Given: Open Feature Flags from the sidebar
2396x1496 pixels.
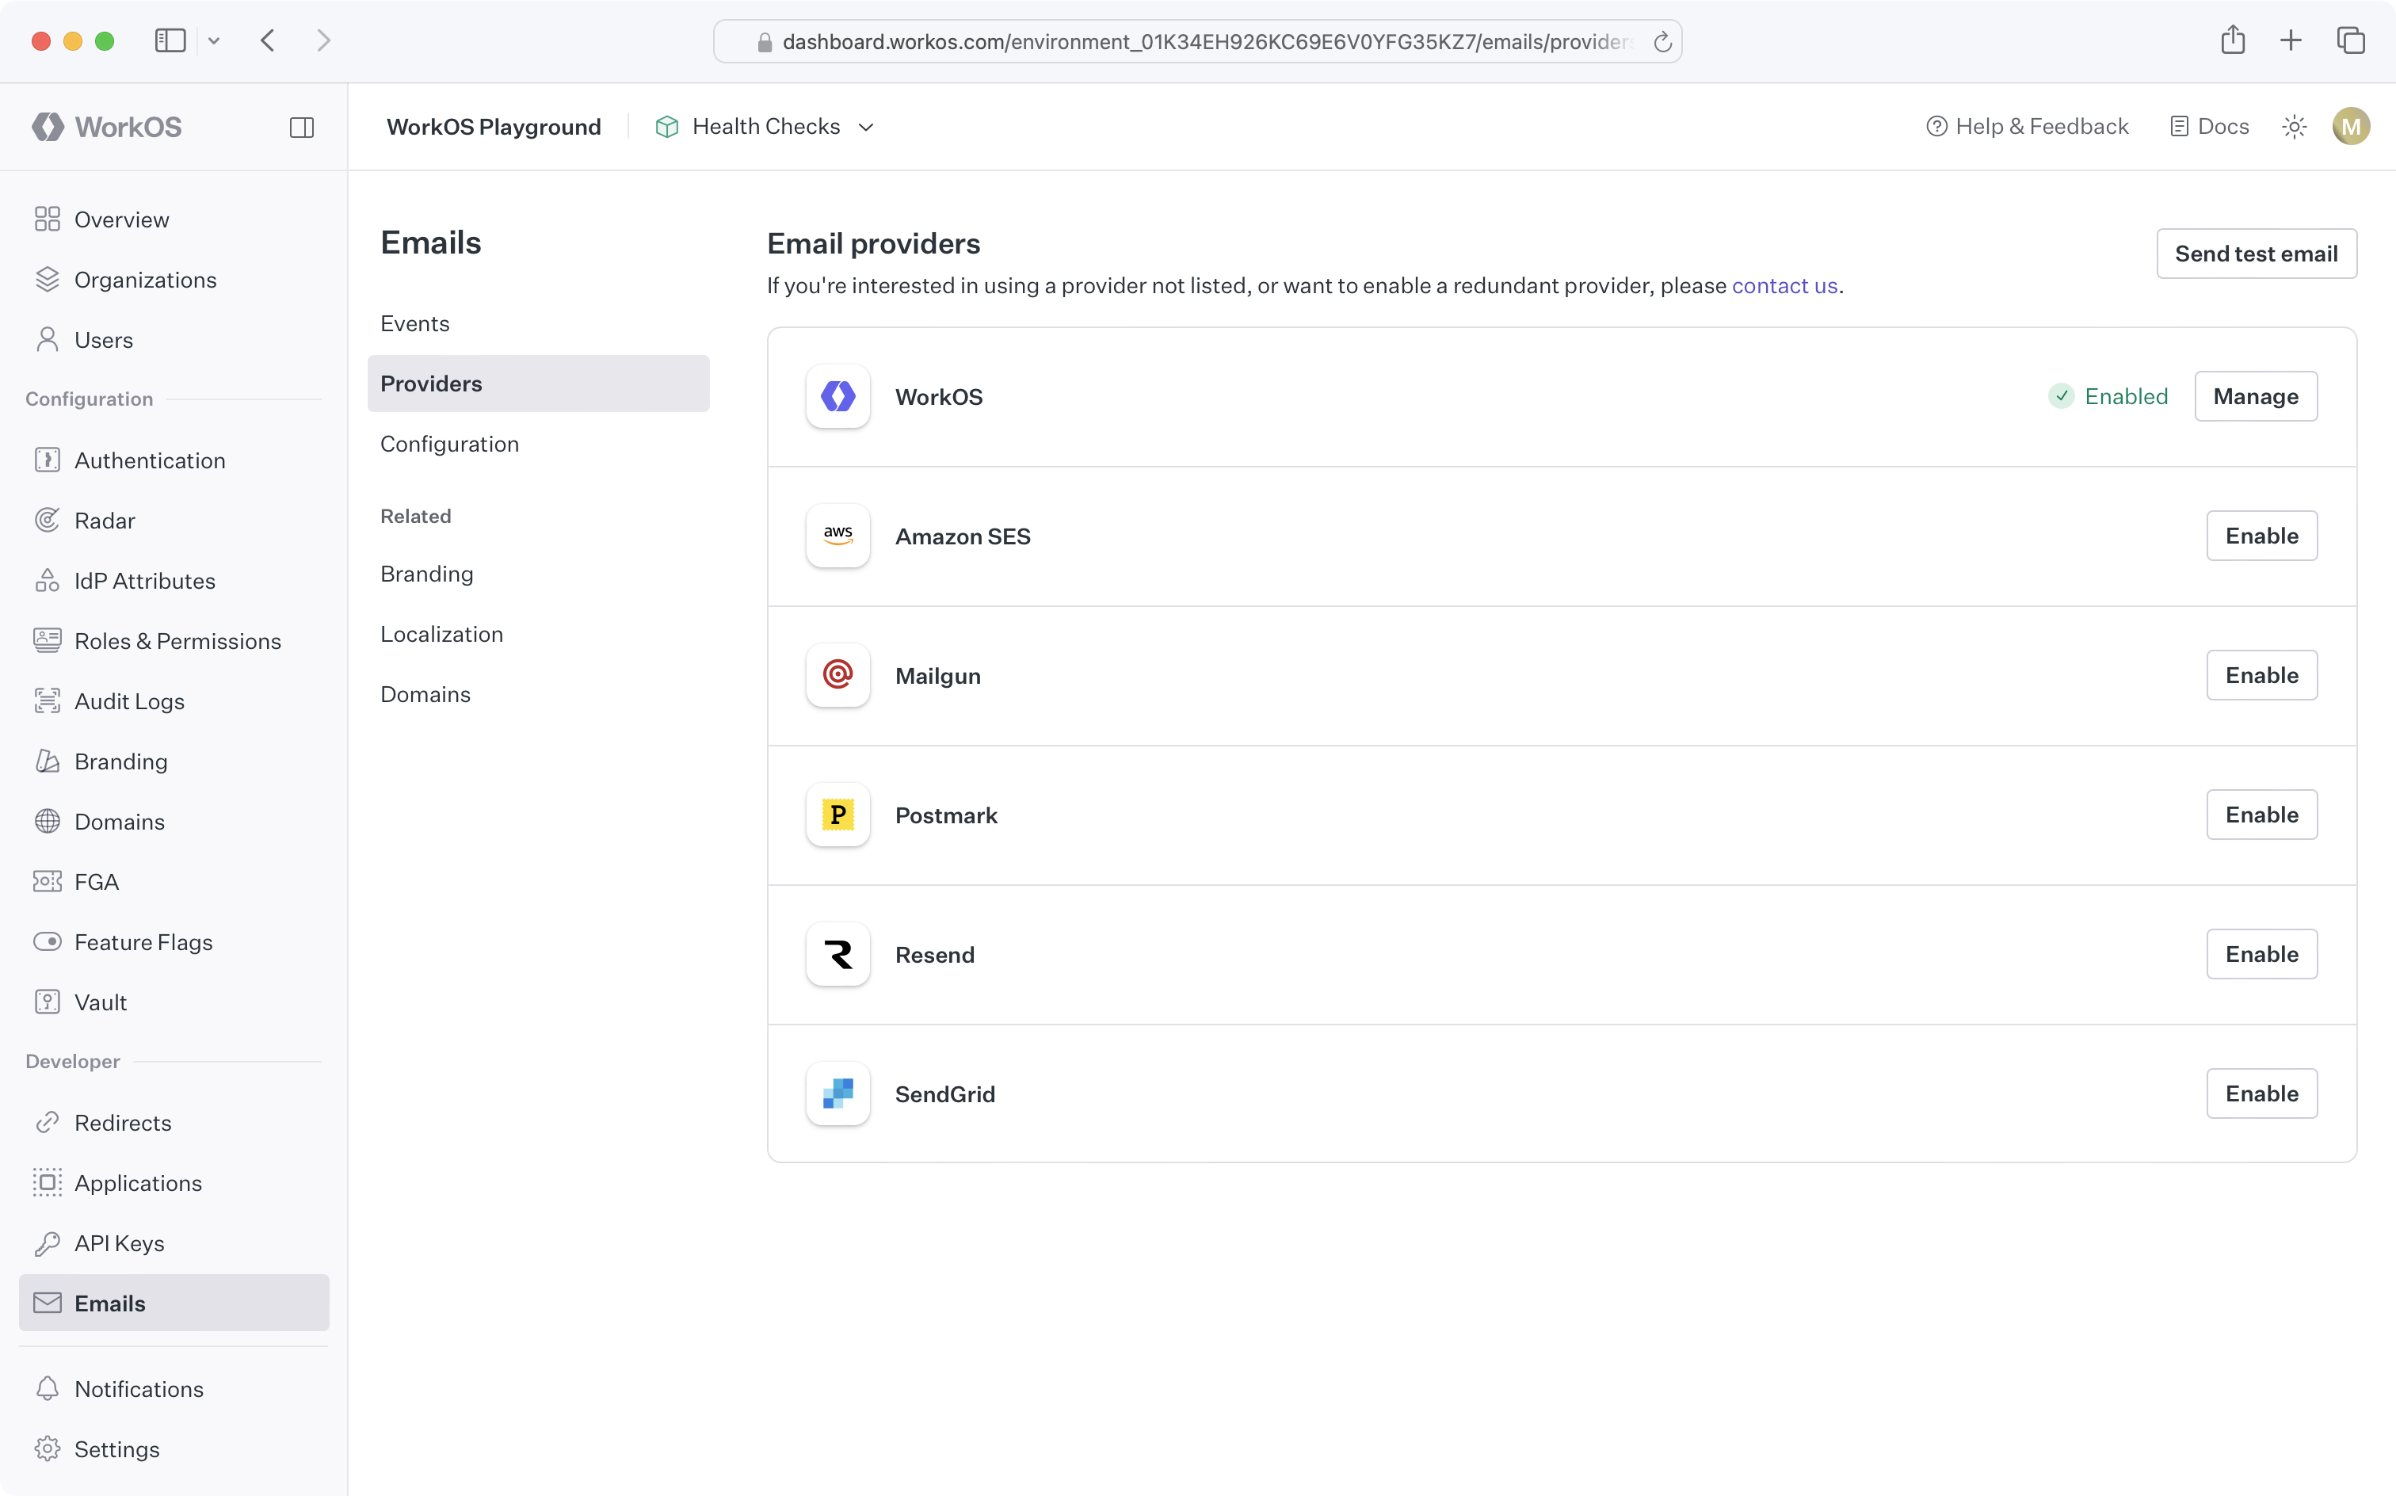Looking at the screenshot, I should (x=143, y=941).
